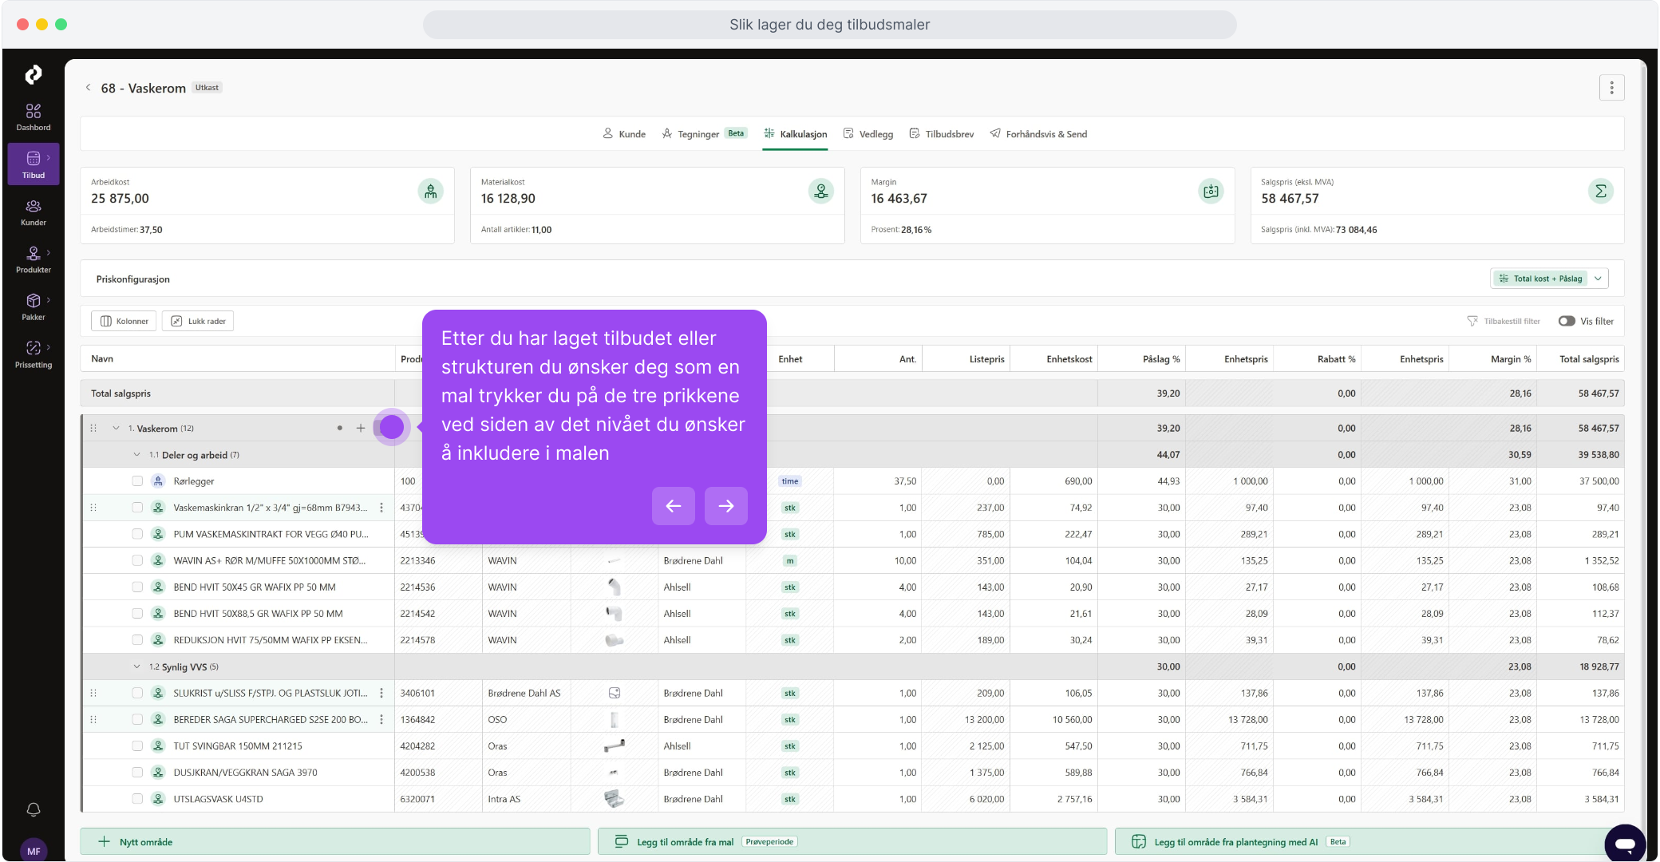Screen dimensions: 1660x862
Task: Switch to the Kunde tab
Action: point(624,134)
